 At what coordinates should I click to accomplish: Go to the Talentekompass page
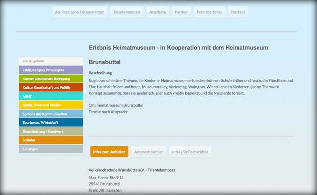click(126, 12)
